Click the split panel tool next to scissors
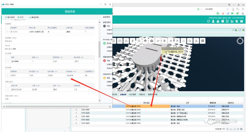Screen dimensions: 247x133 tap(190, 41)
